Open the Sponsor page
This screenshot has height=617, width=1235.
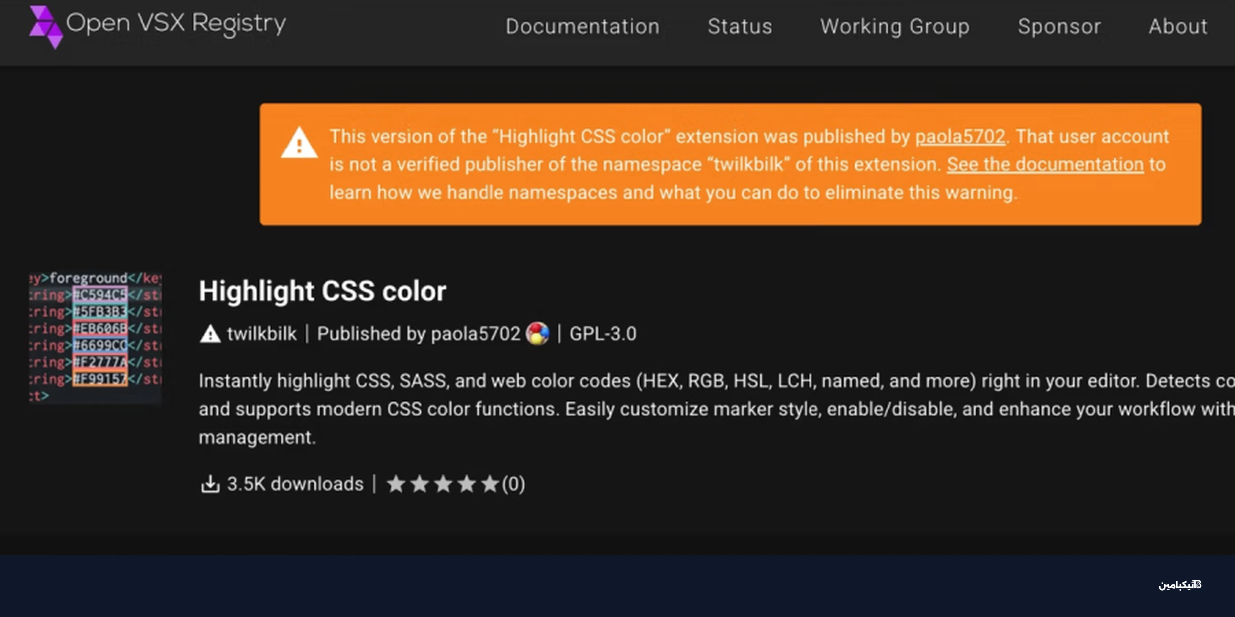[x=1059, y=26]
